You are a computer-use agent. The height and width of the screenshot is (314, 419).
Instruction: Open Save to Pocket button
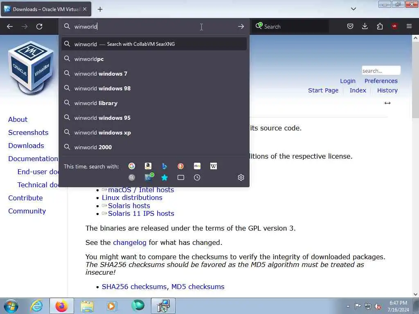350,27
